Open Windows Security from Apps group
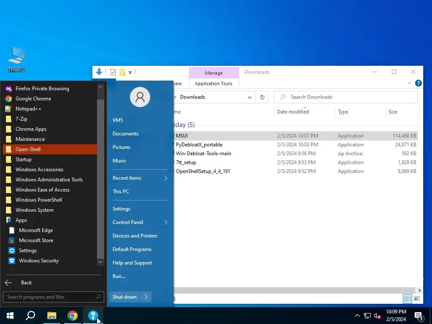 pyautogui.click(x=50, y=261)
